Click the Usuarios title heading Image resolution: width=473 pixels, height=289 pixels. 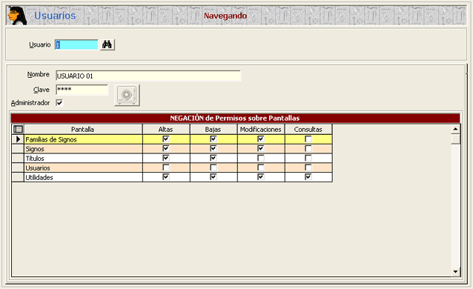tap(55, 16)
